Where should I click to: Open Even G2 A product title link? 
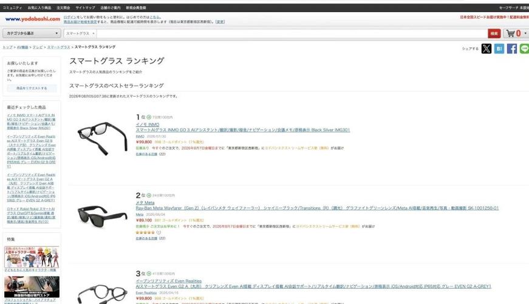coord(313,286)
